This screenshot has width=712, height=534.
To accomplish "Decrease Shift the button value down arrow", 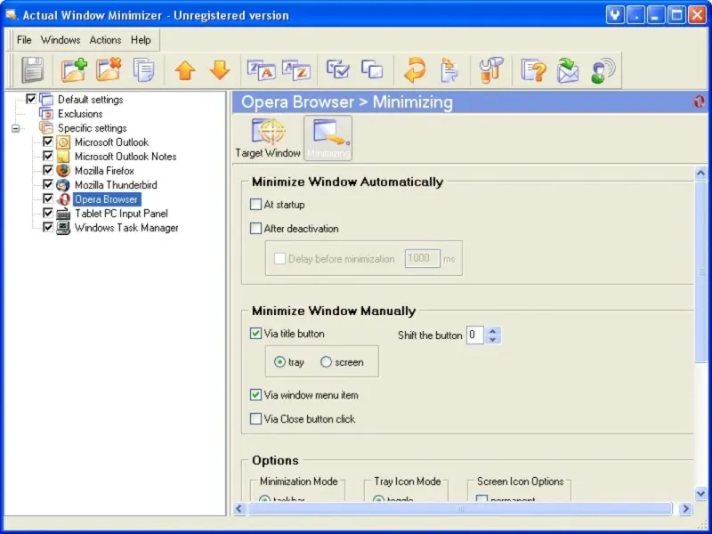I will (x=493, y=339).
